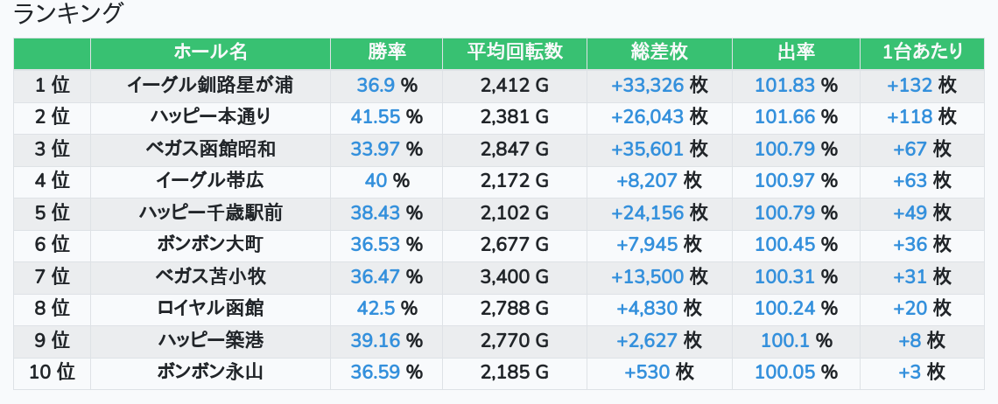The width and height of the screenshot is (998, 404).
Task: Click the イーグル帯広 hall name
Action: tap(210, 181)
